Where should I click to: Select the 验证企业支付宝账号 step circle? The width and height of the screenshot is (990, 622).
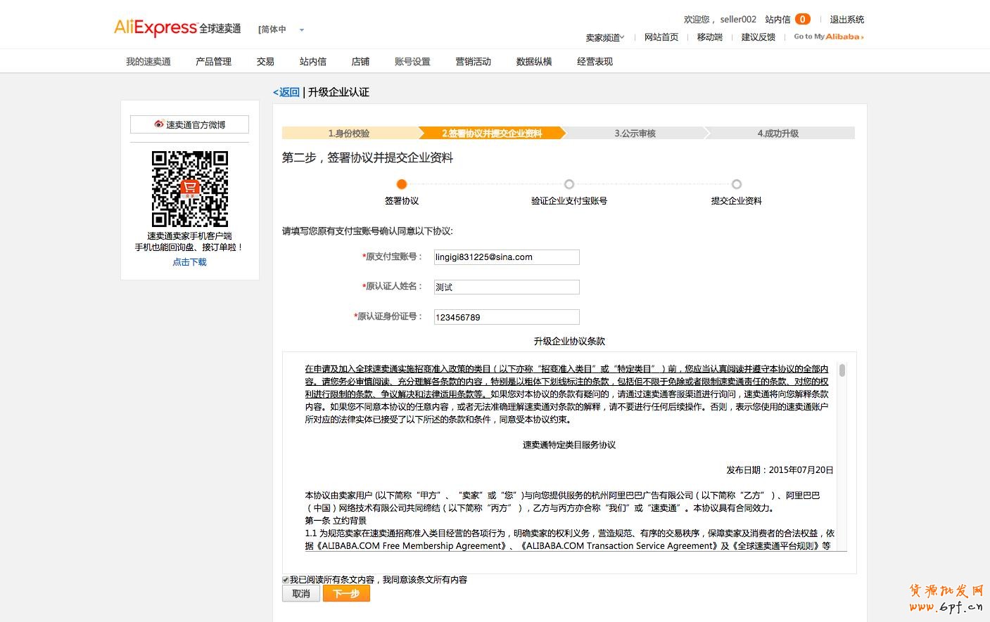[x=569, y=184]
